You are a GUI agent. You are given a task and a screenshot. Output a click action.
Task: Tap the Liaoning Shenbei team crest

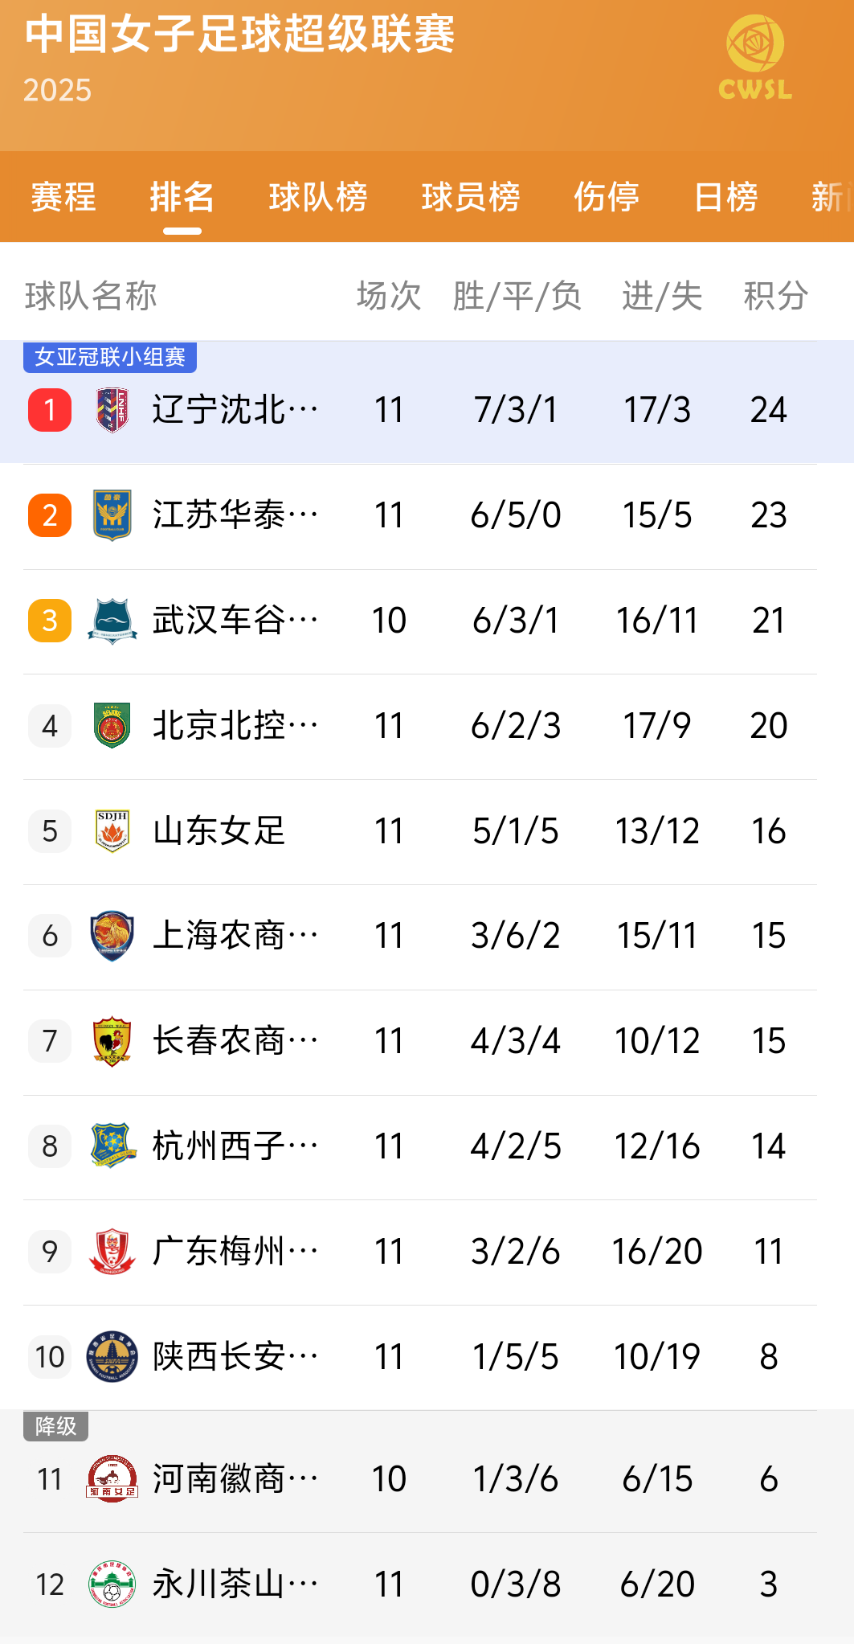point(112,410)
